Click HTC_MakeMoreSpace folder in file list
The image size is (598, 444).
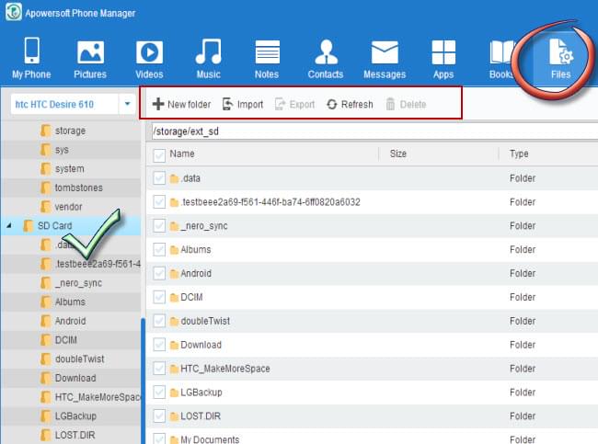[x=225, y=369]
